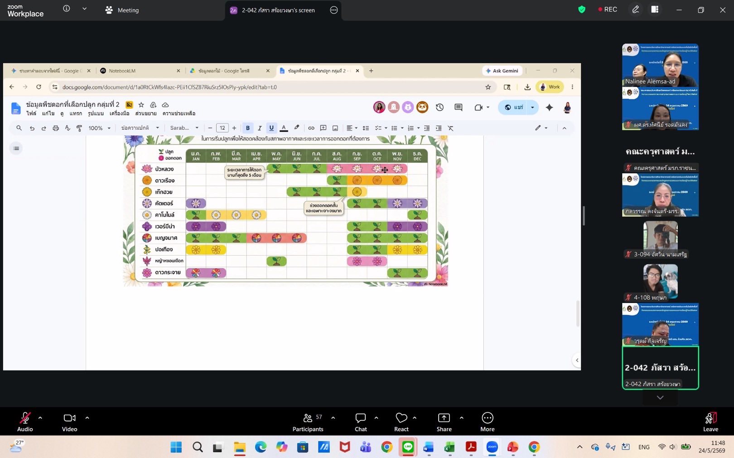Screen dimensions: 734x458
Task: Toggle Bold formatting in Docs toolbar
Action: (x=248, y=128)
